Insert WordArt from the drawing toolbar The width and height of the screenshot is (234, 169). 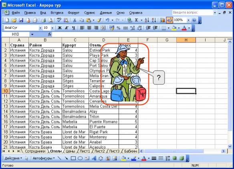[94, 158]
